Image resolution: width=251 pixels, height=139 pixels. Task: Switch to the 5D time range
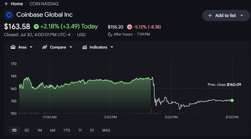click(x=27, y=130)
